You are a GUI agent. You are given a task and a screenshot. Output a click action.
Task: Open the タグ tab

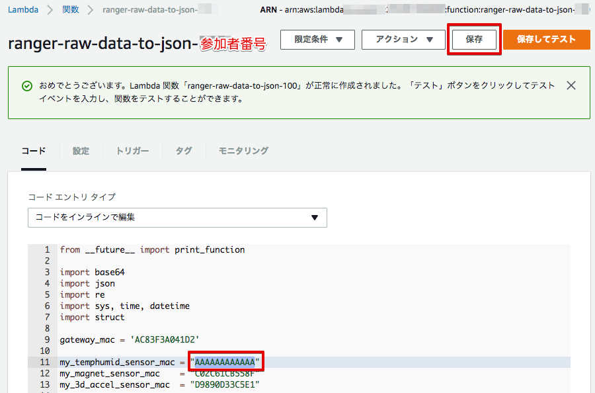click(184, 151)
